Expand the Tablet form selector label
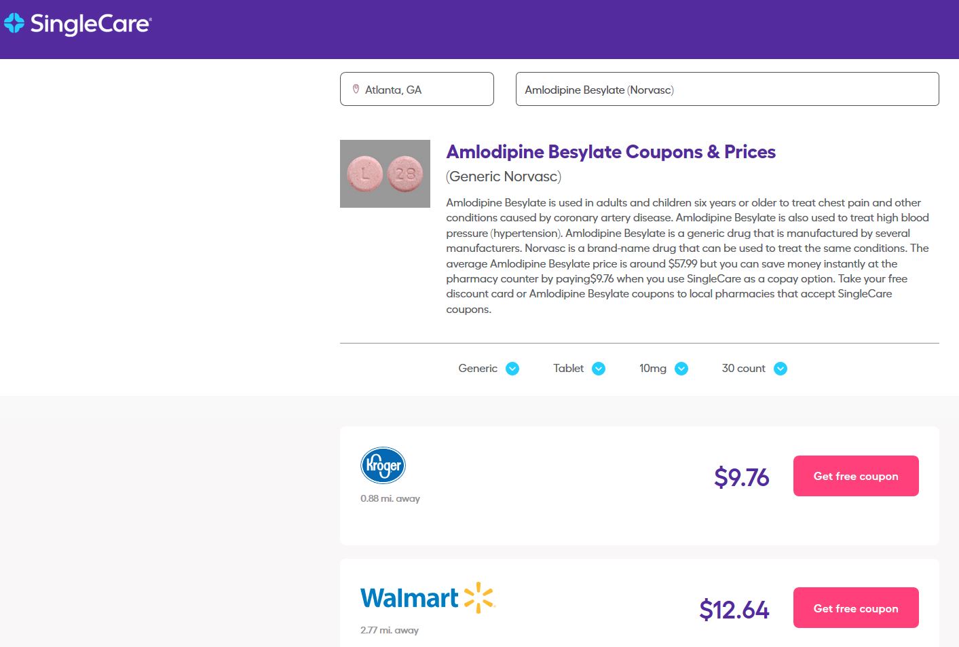The height and width of the screenshot is (647, 959). [x=568, y=368]
